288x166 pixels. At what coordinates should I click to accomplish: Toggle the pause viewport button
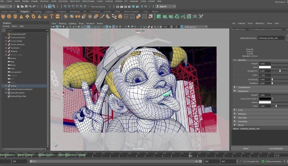click(x=146, y=6)
